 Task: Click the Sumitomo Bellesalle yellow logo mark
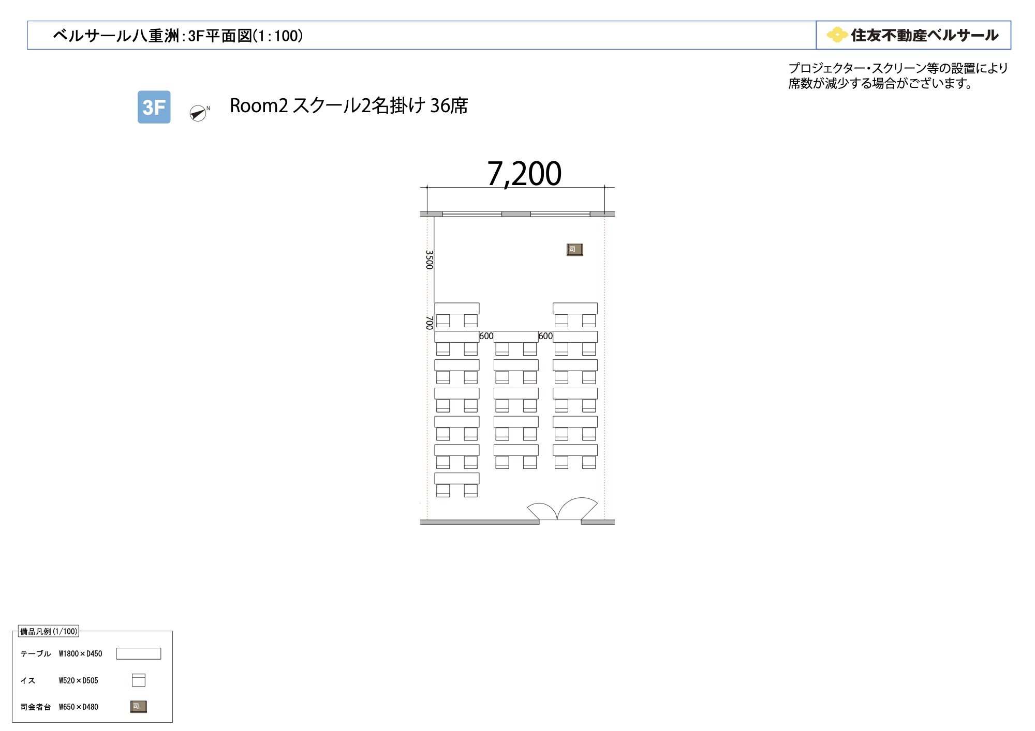tap(836, 35)
